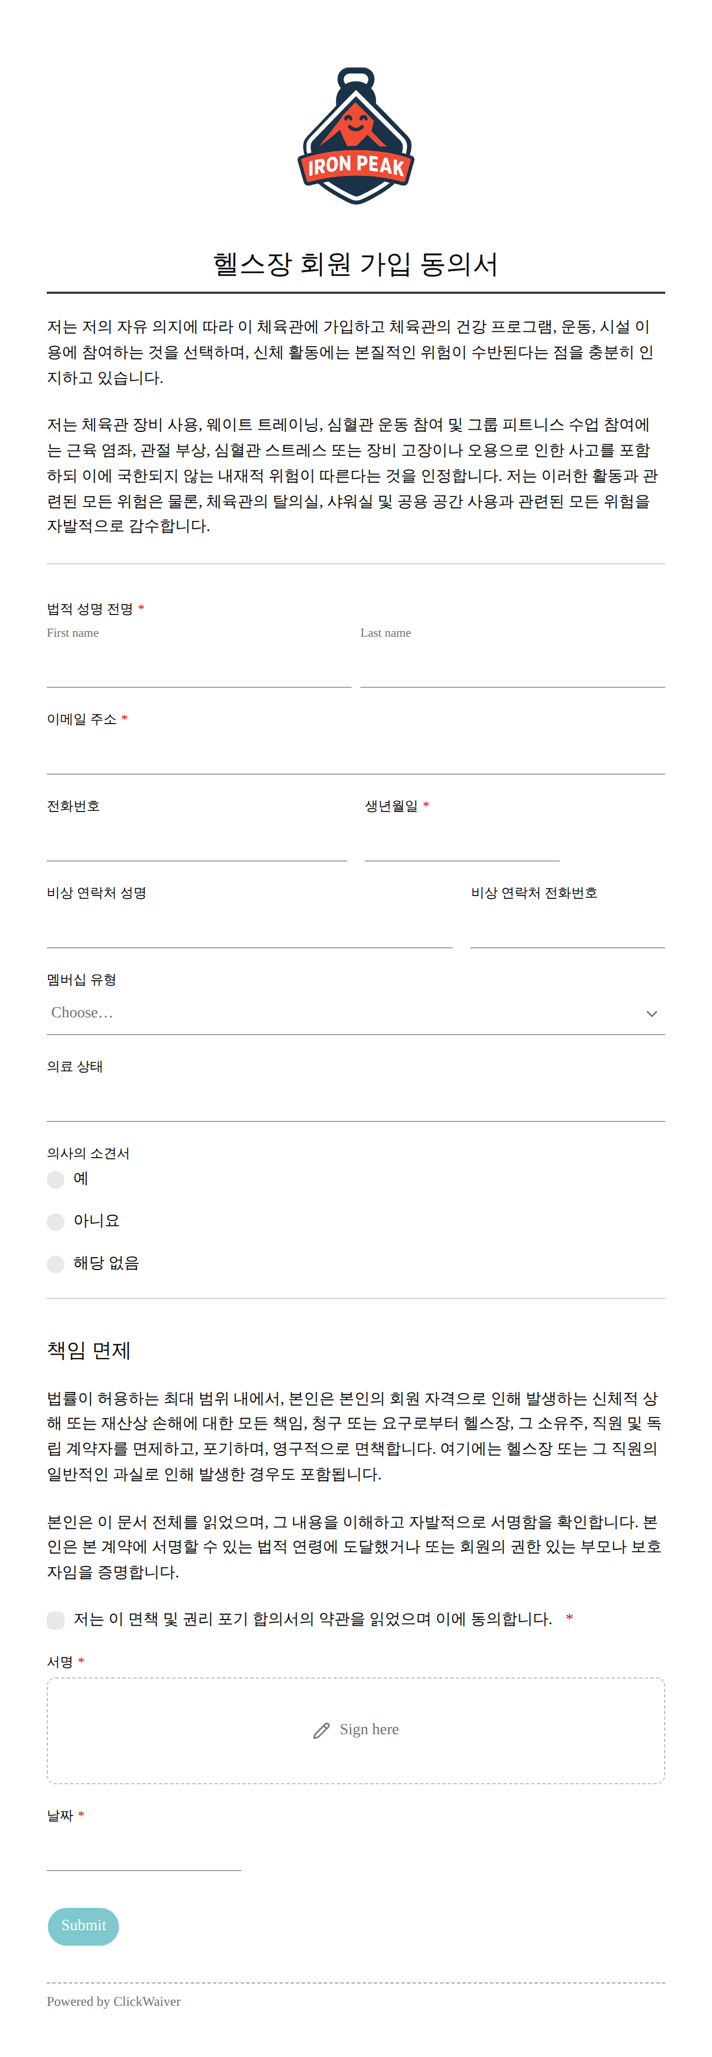Click the pencil icon in the signature box
This screenshot has width=712, height=2057.
321,1730
